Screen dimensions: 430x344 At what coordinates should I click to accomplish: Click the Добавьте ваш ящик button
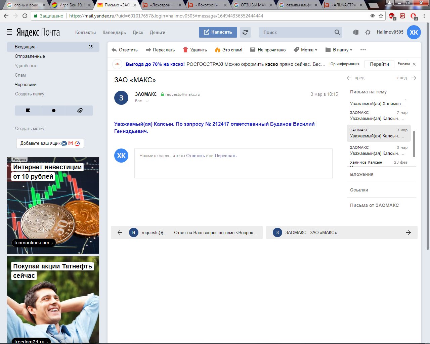click(50, 143)
